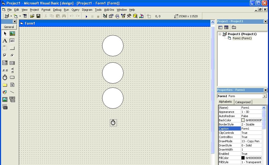This screenshot has height=165, width=269.
Task: Select Form1 in the Project Explorer tree
Action: tap(242, 38)
